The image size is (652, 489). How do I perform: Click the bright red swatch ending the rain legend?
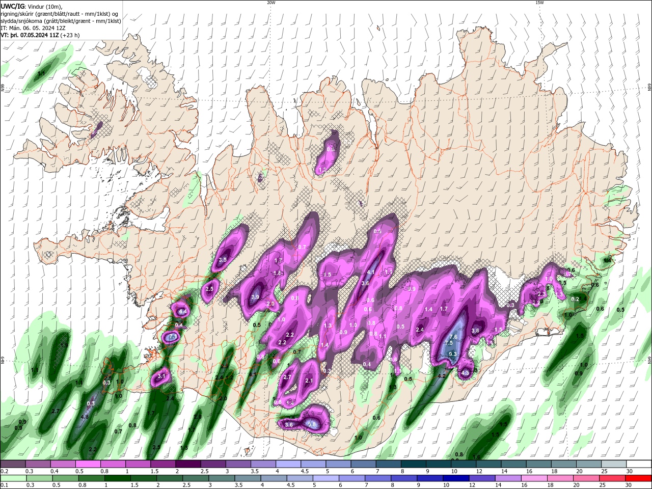639,478
